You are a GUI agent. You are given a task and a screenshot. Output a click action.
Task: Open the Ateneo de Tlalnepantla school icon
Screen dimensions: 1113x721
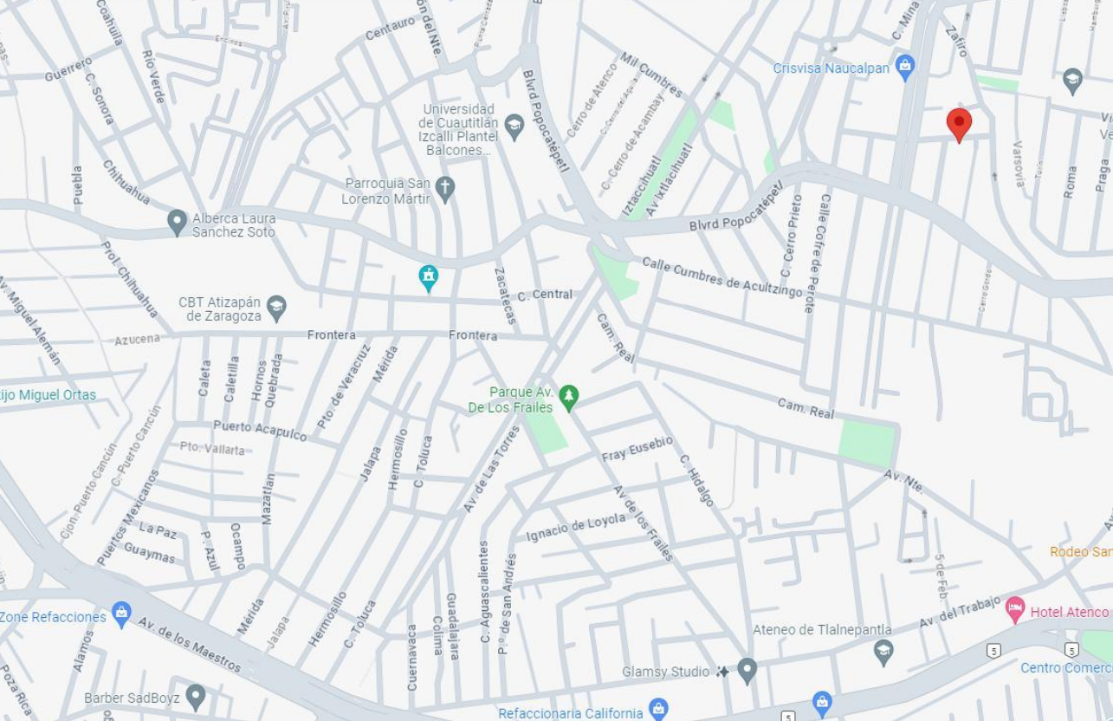(883, 652)
